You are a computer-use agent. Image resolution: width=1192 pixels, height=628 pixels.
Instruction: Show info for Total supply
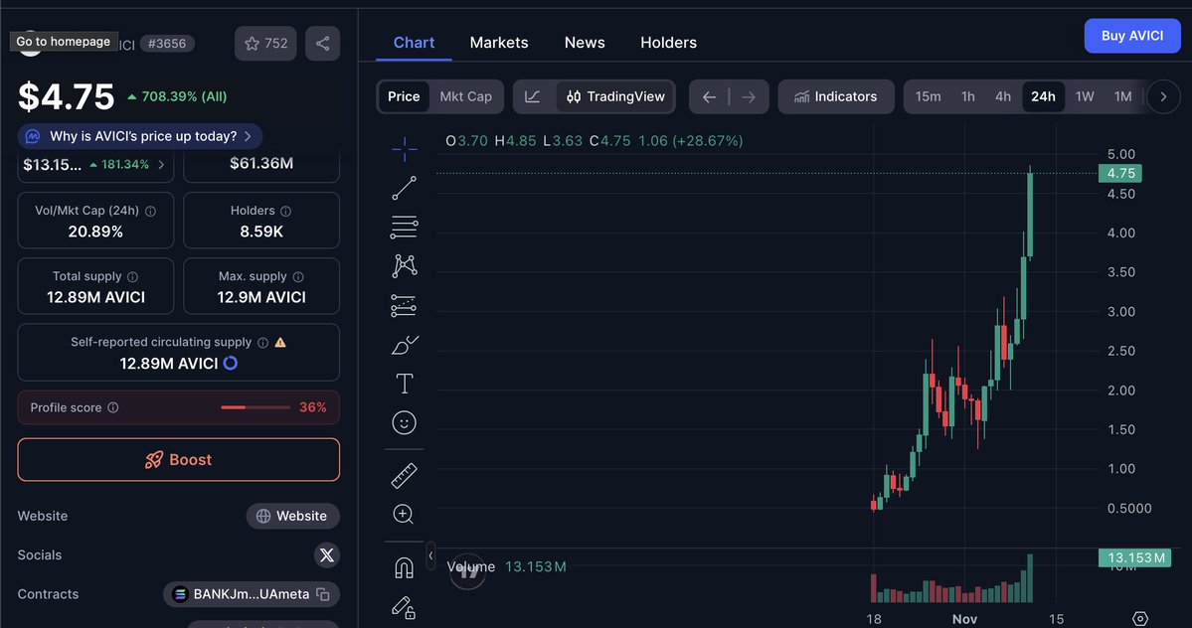point(132,277)
